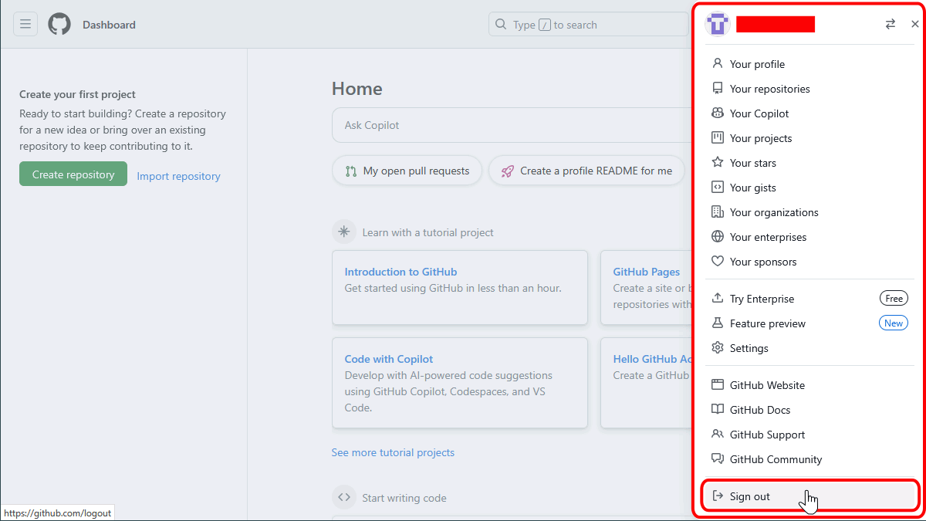
Task: Open GitHub Community menu entry
Action: [809, 459]
